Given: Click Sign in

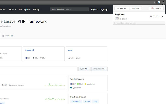Looking at the screenshot, I should coord(94,9).
